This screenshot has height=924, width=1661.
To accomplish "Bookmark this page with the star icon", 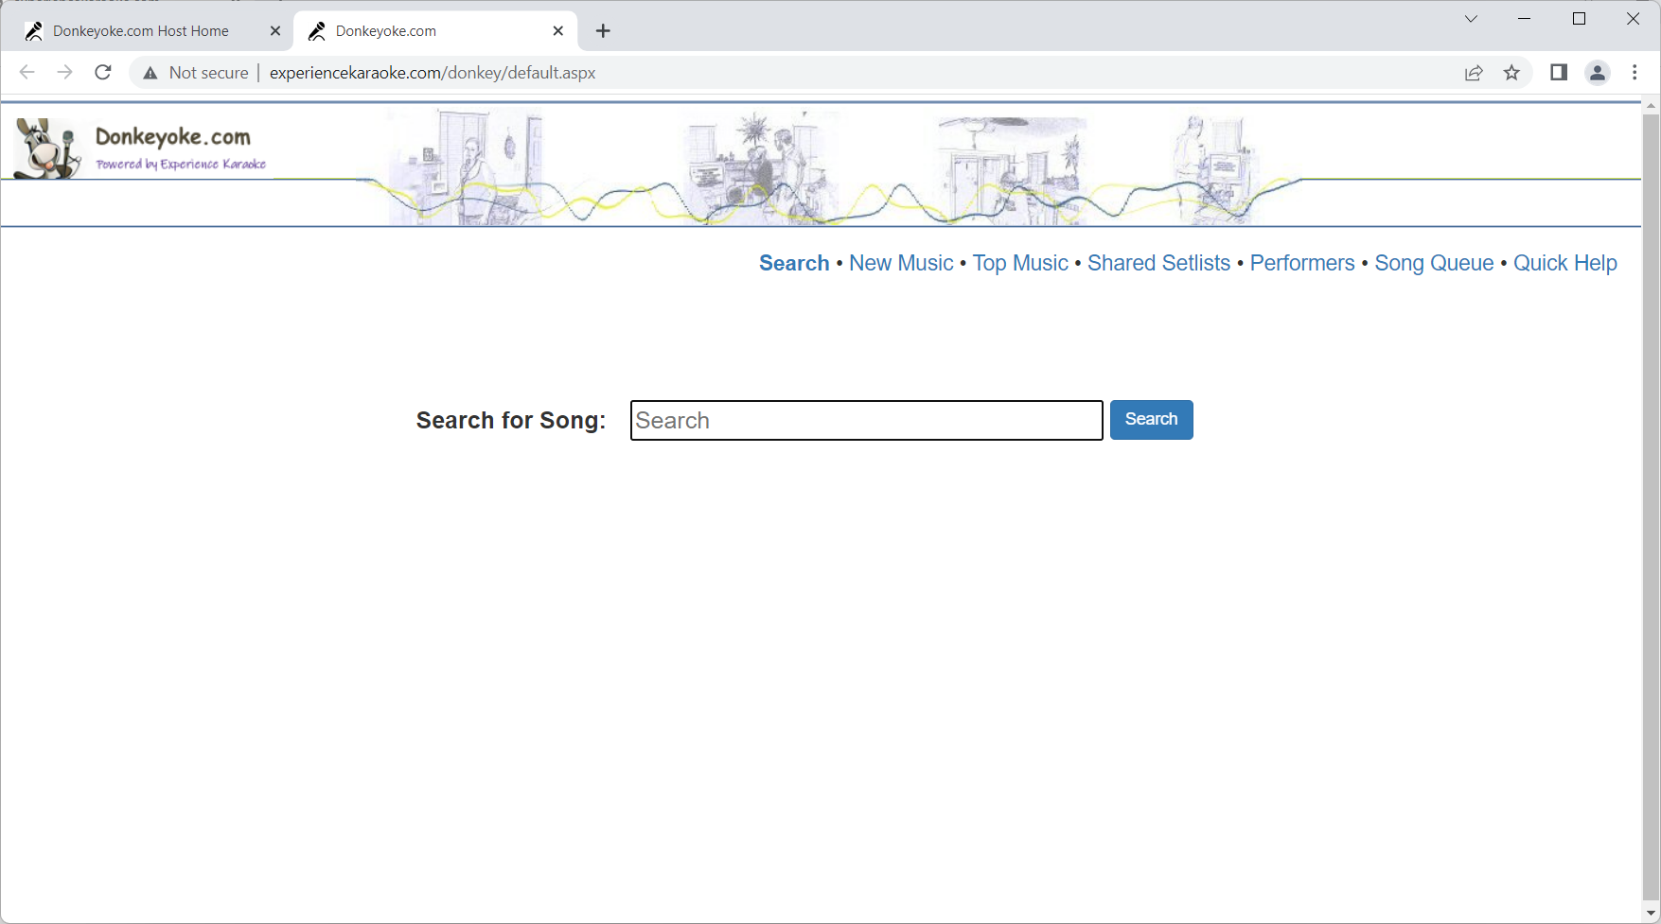I will pyautogui.click(x=1511, y=73).
